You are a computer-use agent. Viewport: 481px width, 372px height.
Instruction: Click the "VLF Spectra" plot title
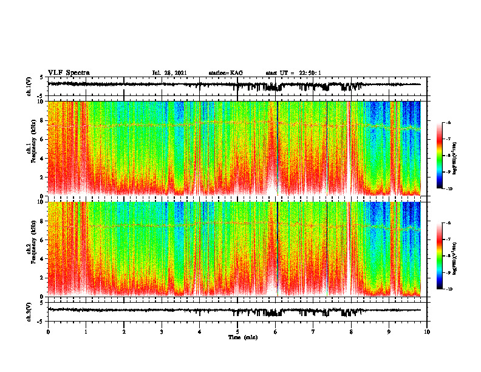click(x=69, y=73)
